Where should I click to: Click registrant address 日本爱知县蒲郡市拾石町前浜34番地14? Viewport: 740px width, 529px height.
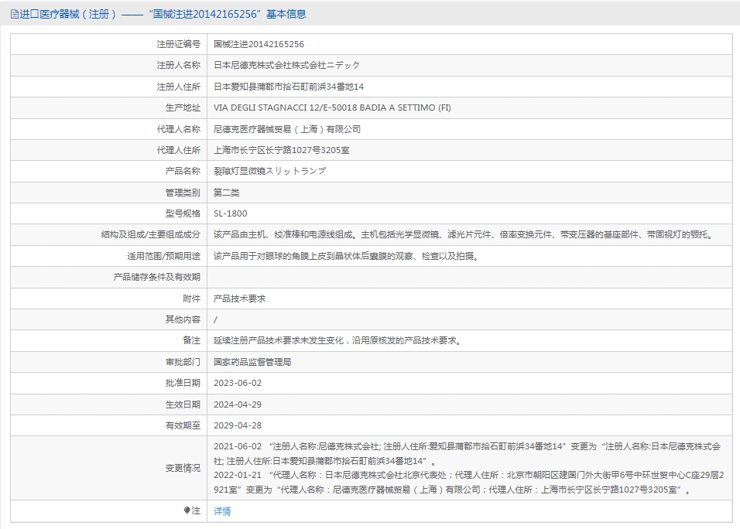[x=289, y=87]
